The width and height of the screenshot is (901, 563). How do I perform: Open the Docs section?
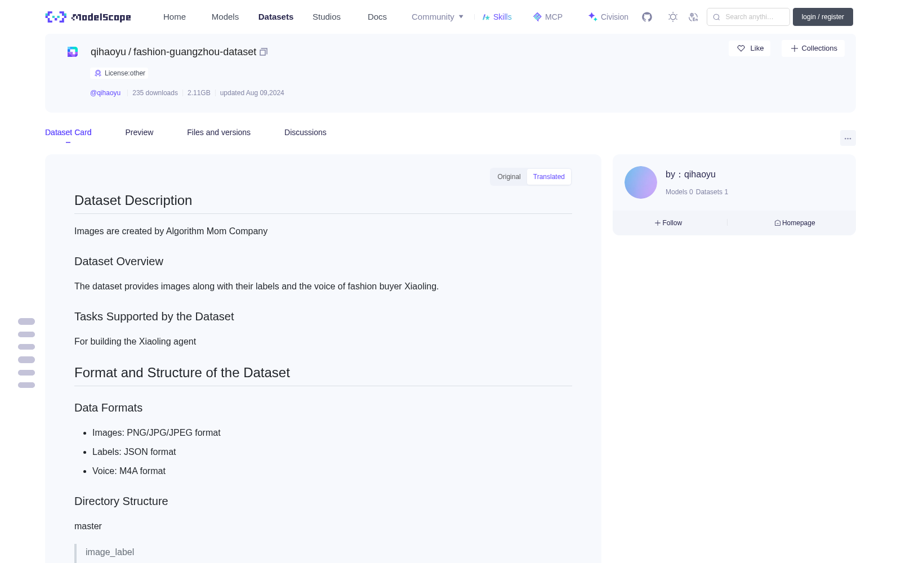[377, 17]
